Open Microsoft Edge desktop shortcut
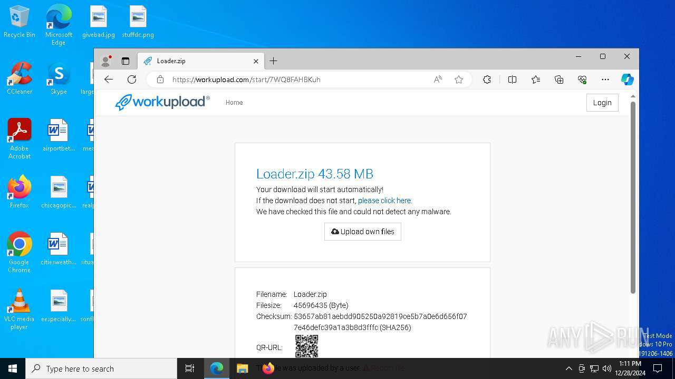 tap(59, 25)
